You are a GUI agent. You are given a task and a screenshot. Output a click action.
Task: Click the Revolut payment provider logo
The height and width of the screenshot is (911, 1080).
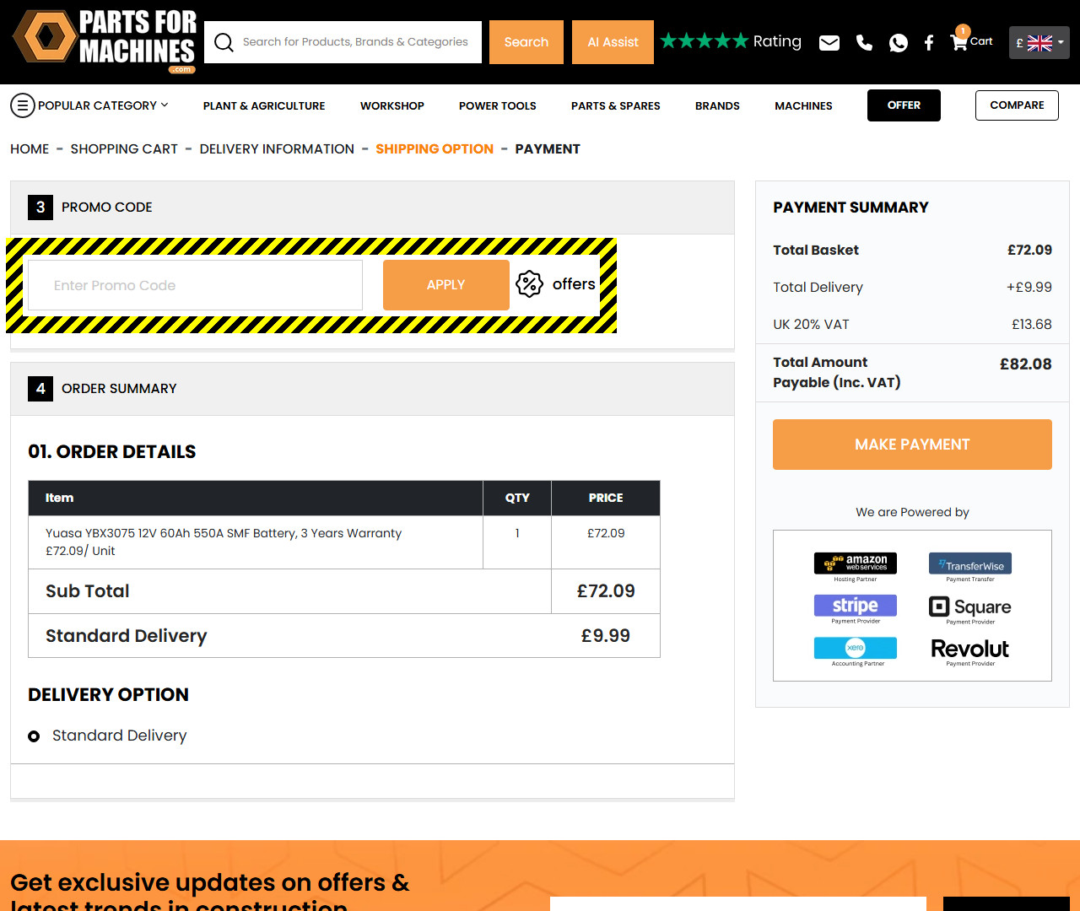pyautogui.click(x=969, y=650)
